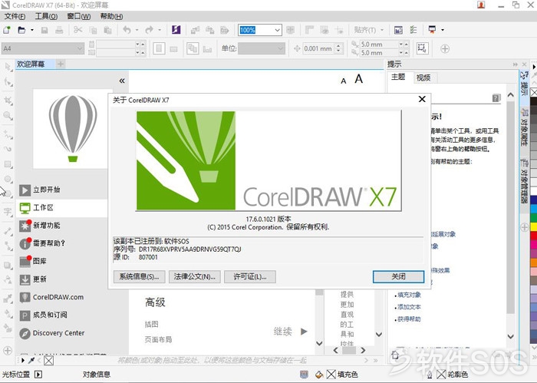The width and height of the screenshot is (537, 383).
Task: Select the Ellipse tool in toolbox
Action: click(8, 179)
